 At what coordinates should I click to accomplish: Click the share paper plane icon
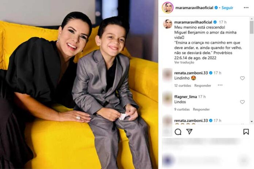tap(189, 131)
